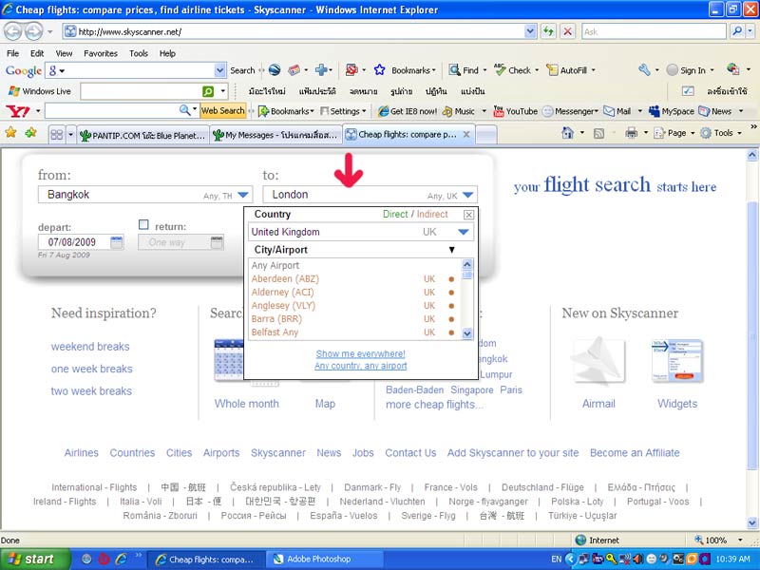Click the MySpace toolbar button

(672, 111)
